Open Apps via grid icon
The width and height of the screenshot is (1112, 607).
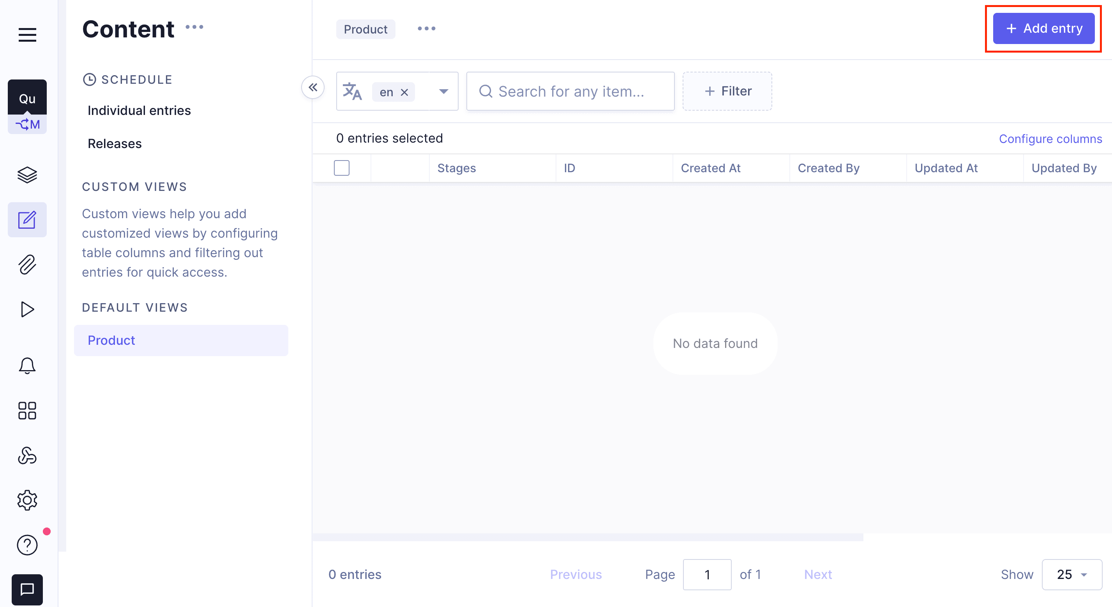pyautogui.click(x=27, y=411)
